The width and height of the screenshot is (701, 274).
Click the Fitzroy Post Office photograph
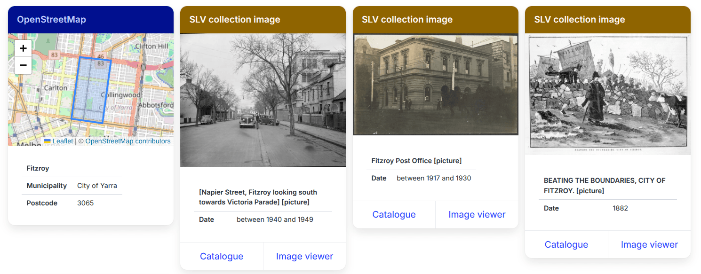tap(435, 84)
